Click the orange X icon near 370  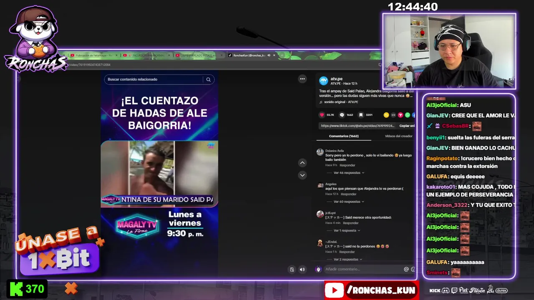coord(71,288)
